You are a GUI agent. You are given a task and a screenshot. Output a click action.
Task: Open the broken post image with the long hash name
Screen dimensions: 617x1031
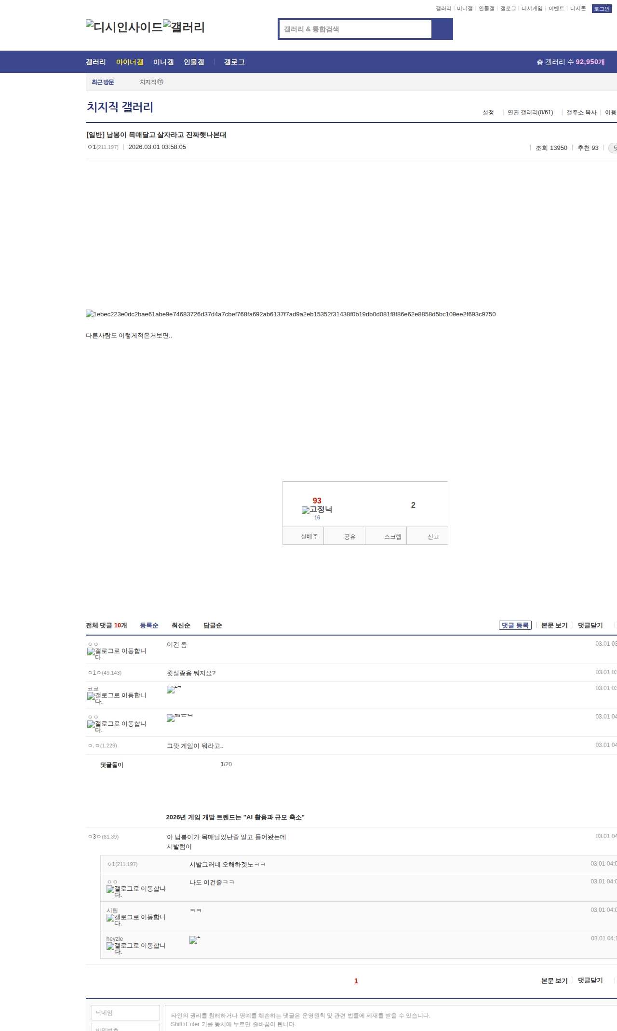291,314
